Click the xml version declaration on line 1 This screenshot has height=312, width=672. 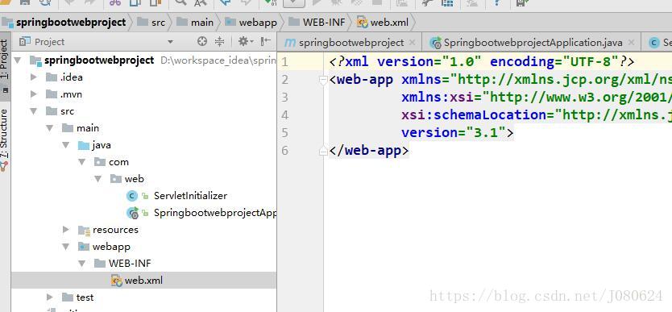(482, 62)
